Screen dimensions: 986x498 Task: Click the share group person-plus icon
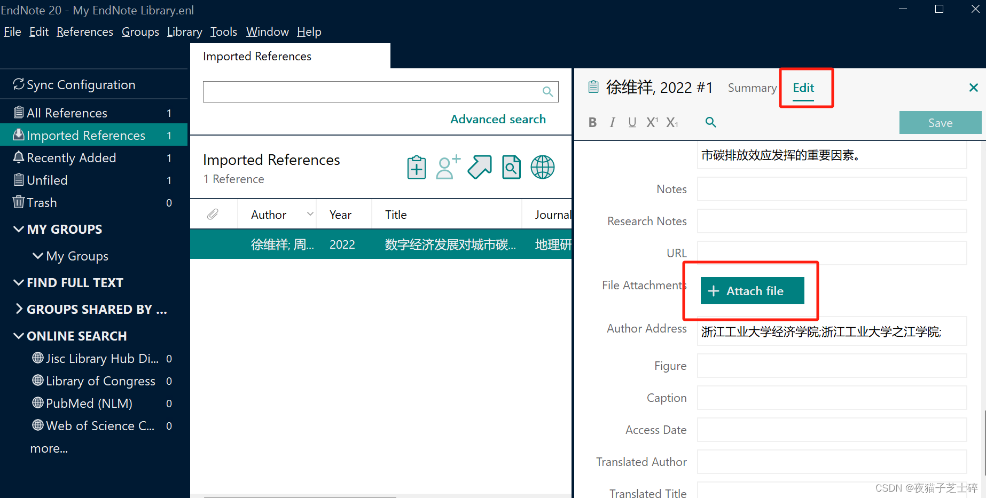pyautogui.click(x=448, y=167)
